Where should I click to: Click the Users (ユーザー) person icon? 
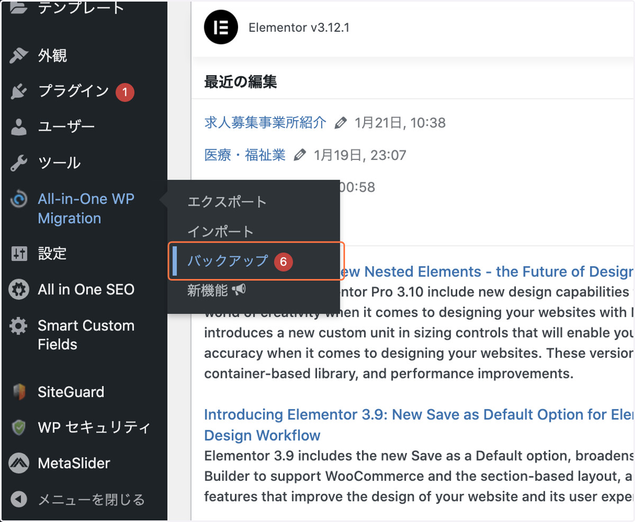19,127
